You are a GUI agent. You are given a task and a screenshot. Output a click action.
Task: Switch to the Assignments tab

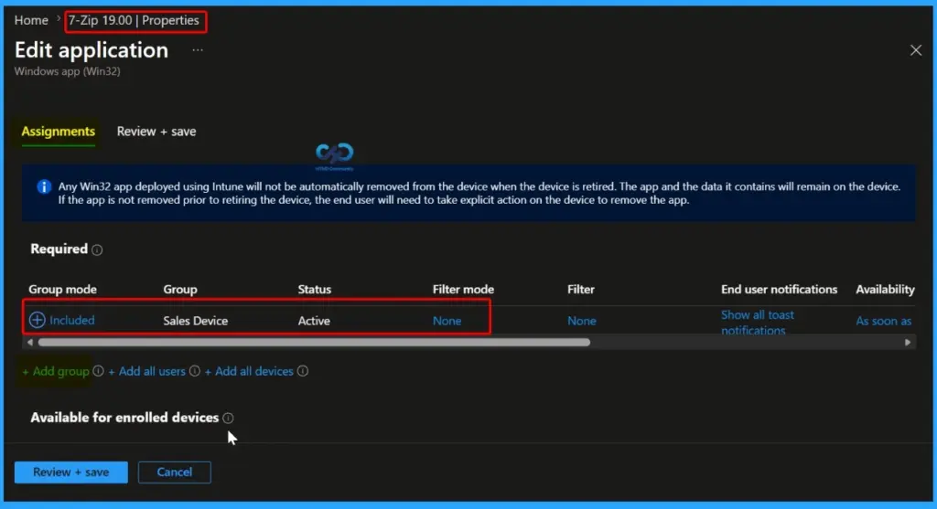[58, 132]
